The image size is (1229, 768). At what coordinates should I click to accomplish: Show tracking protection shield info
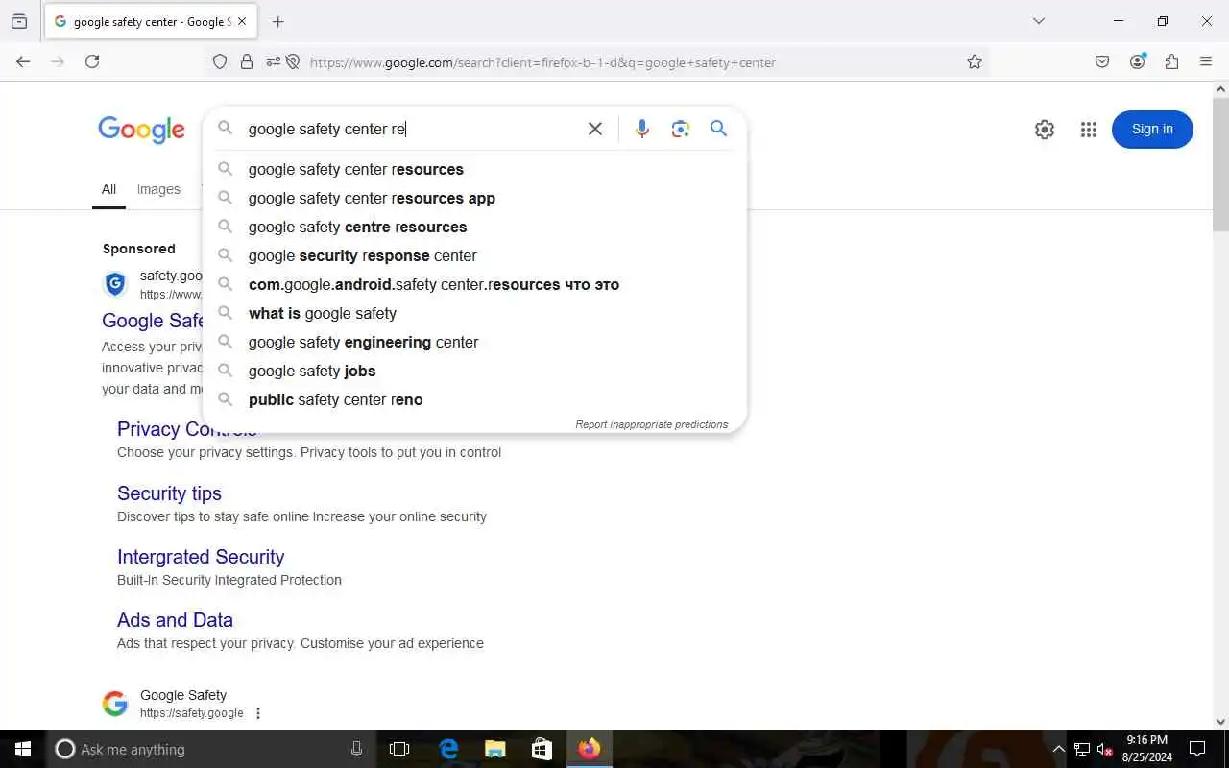220,61
